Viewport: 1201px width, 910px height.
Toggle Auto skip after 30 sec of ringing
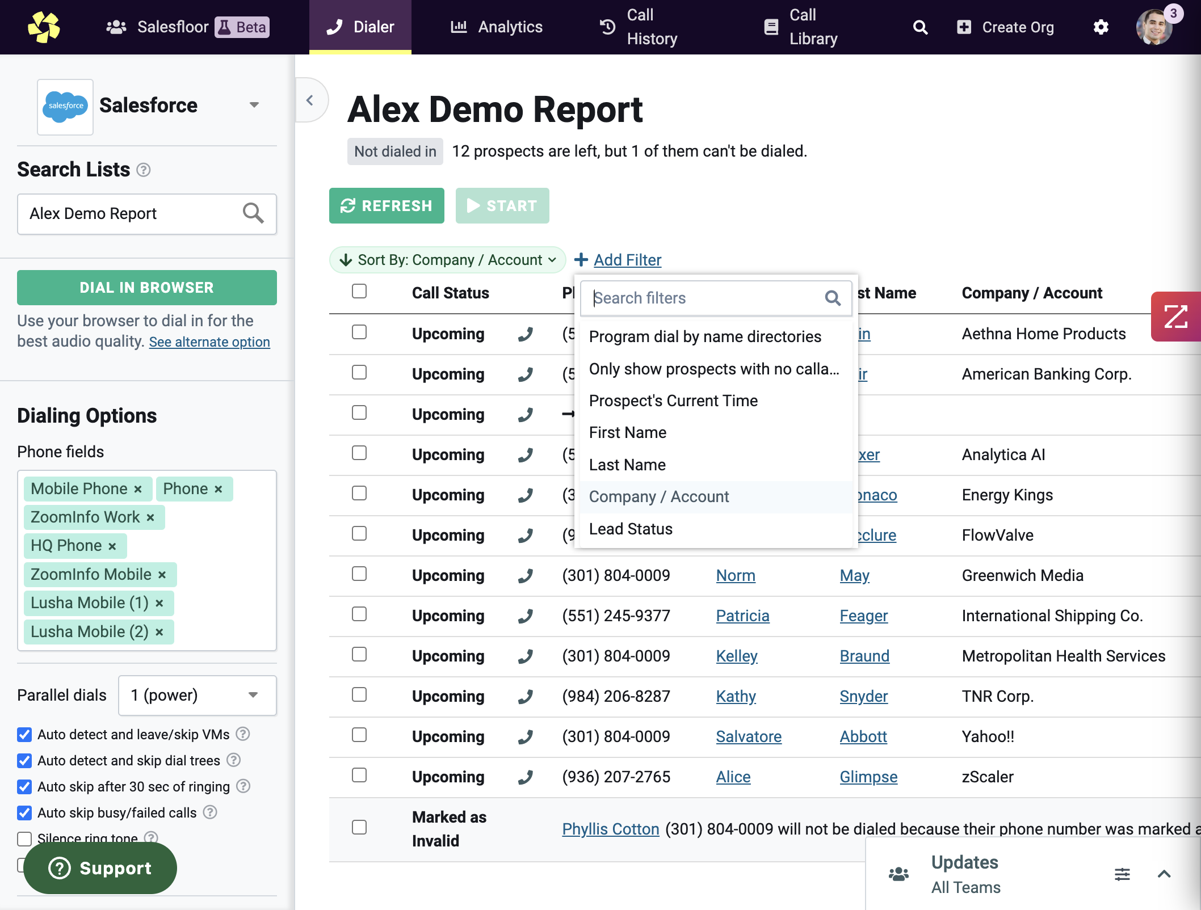pos(24,787)
